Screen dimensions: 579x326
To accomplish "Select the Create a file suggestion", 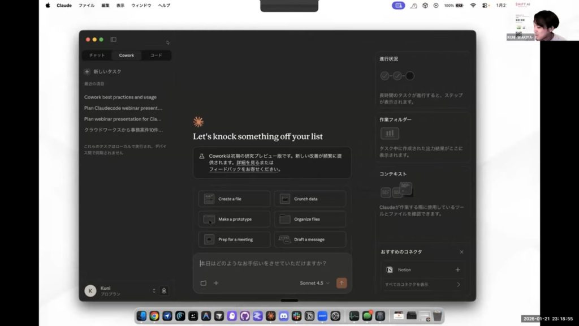I will tap(234, 199).
